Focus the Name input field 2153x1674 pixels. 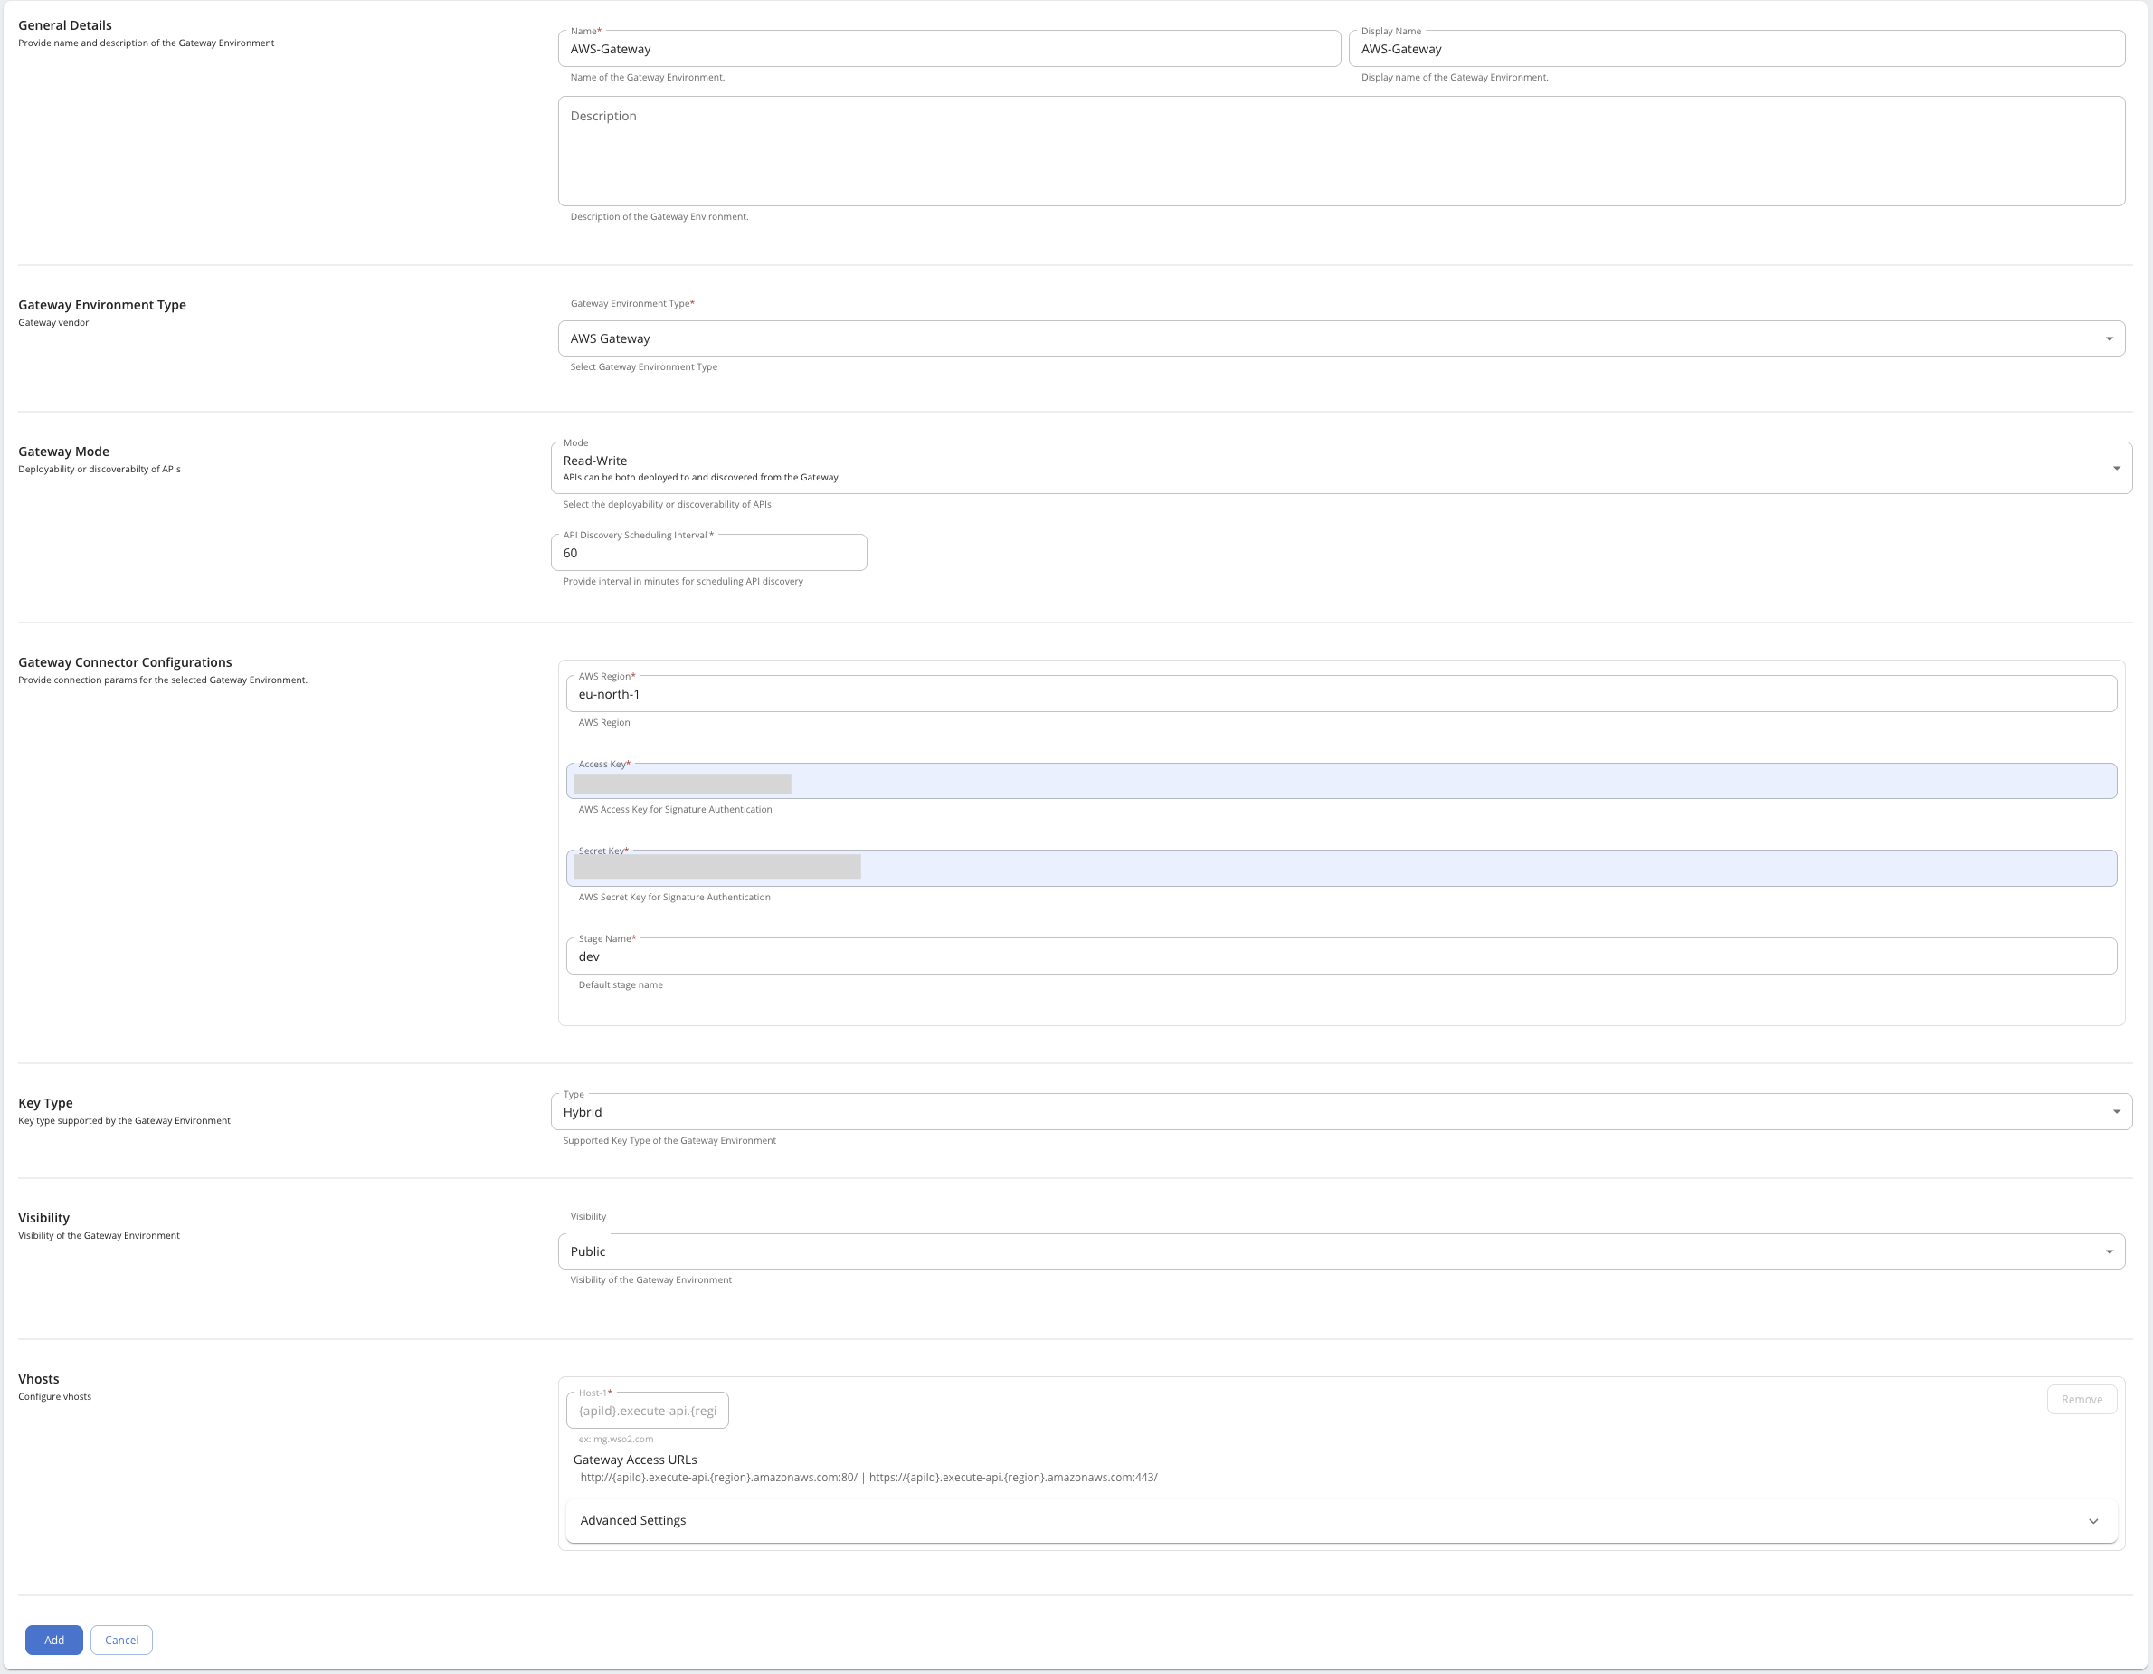[948, 49]
